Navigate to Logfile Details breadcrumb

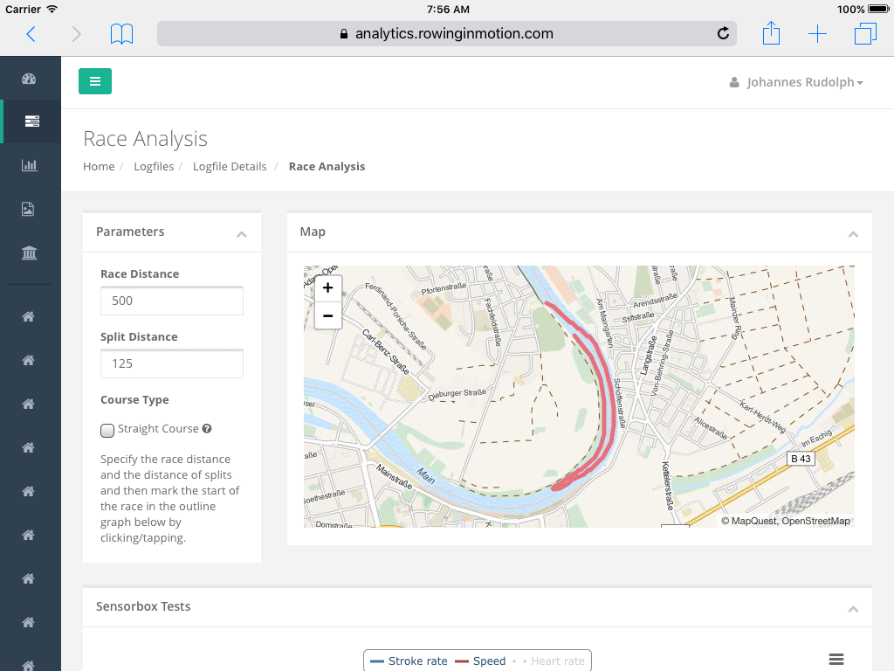[230, 166]
